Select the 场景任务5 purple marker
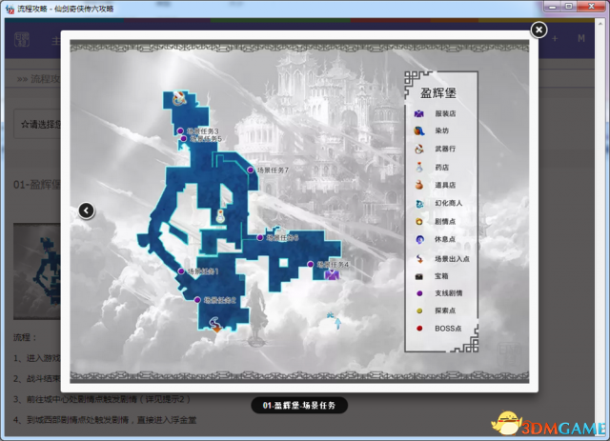The image size is (610, 441). tap(184, 138)
